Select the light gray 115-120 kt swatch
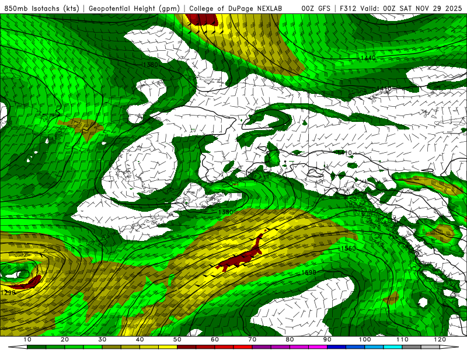The image size is (467, 350). coord(430,347)
